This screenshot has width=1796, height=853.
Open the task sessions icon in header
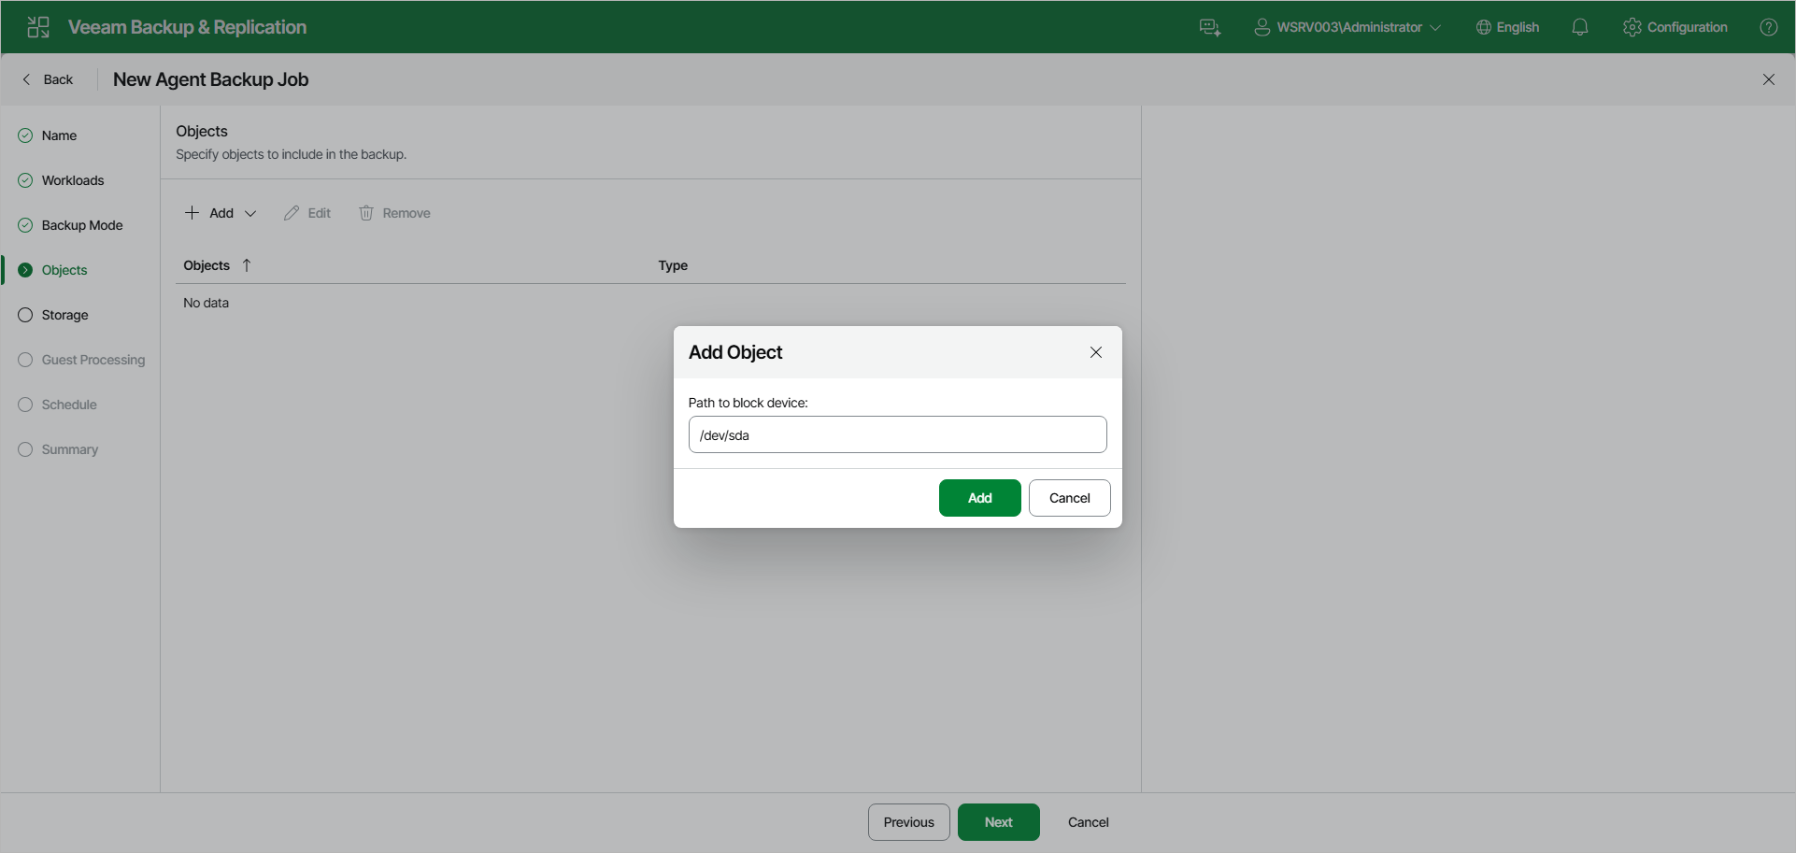tap(1210, 27)
